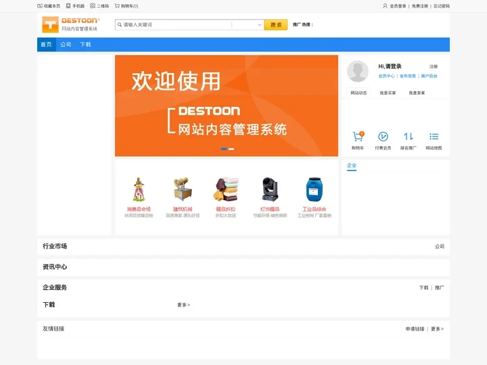
Task: Open the 发布信息 link
Action: (x=408, y=76)
